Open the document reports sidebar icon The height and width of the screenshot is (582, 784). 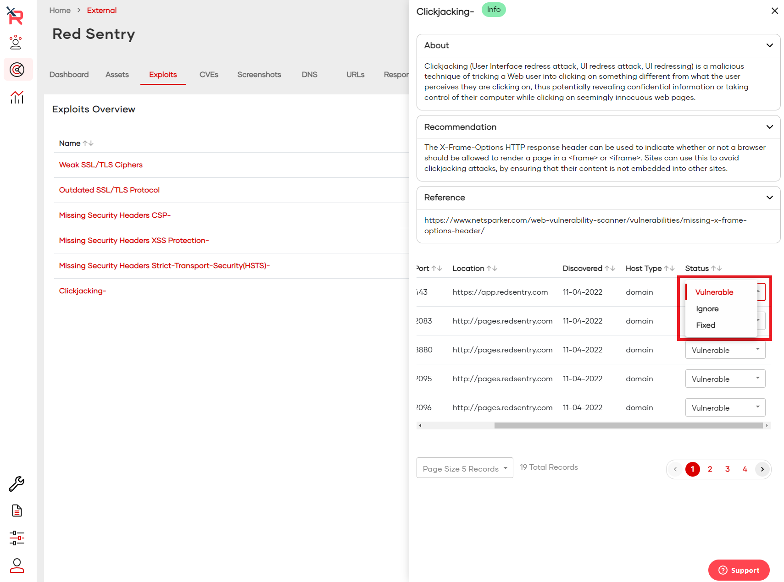click(17, 511)
